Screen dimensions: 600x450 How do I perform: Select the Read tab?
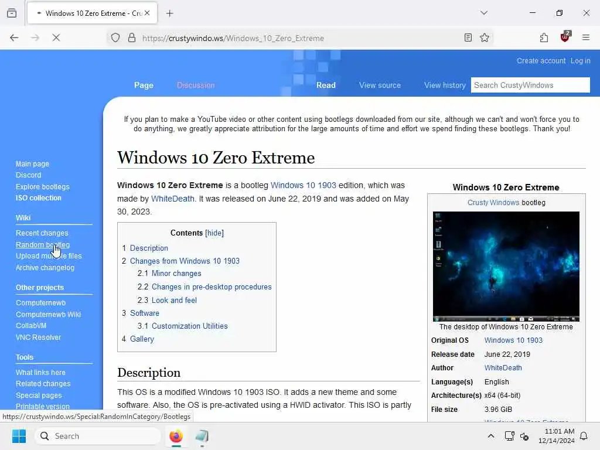326,86
